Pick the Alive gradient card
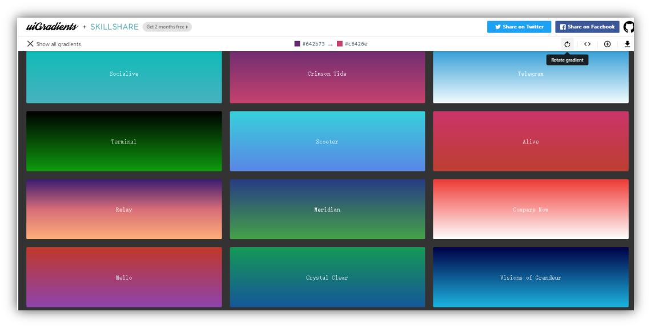Screen dimensions: 651x328 [531, 141]
